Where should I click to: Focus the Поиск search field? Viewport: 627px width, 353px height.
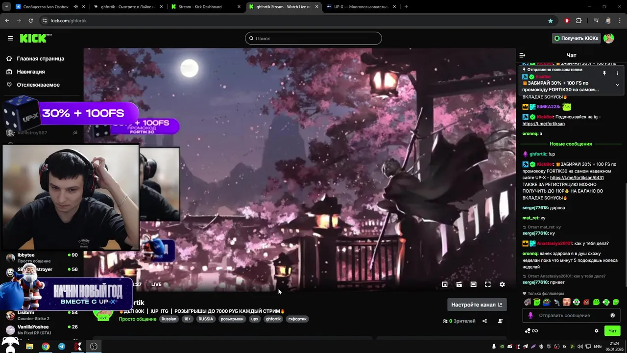(313, 38)
